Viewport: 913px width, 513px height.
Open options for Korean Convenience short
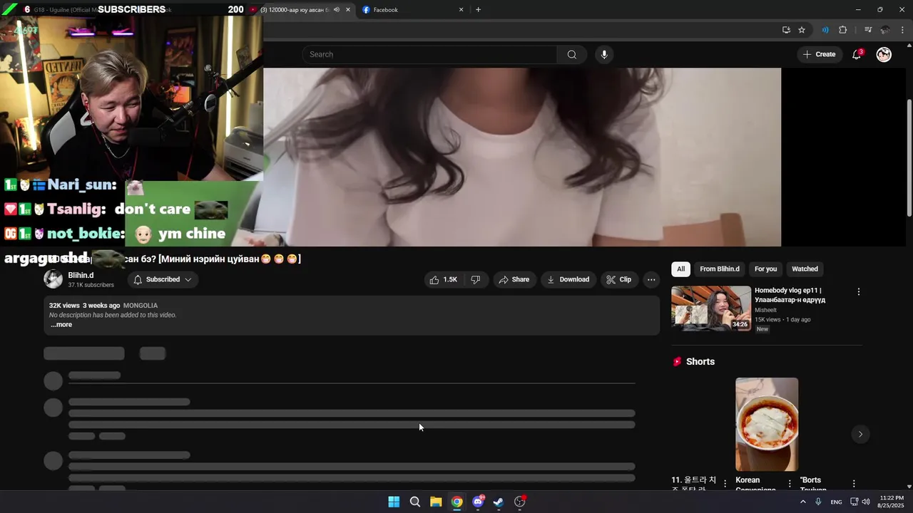click(790, 484)
